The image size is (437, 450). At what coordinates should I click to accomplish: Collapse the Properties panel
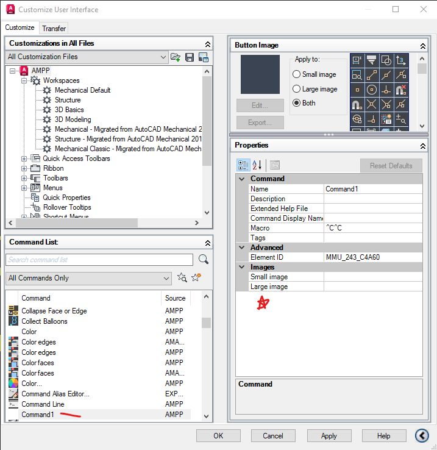tap(422, 146)
